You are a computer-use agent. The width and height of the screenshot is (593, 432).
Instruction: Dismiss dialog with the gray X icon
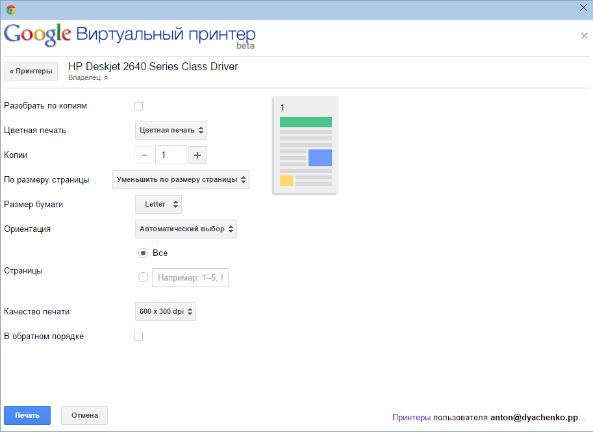click(x=584, y=36)
